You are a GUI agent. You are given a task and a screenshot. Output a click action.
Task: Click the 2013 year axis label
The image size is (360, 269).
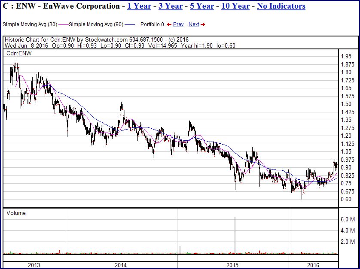pyautogui.click(x=34, y=265)
